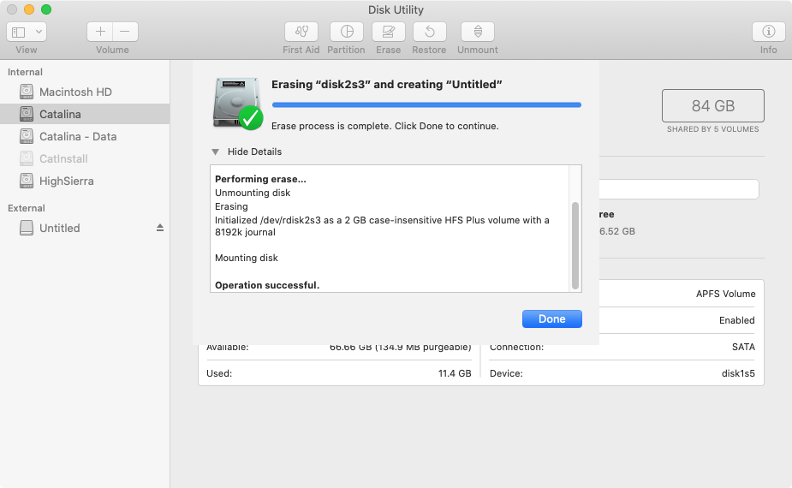Click the hard drive success icon
This screenshot has width=792, height=488.
[237, 104]
